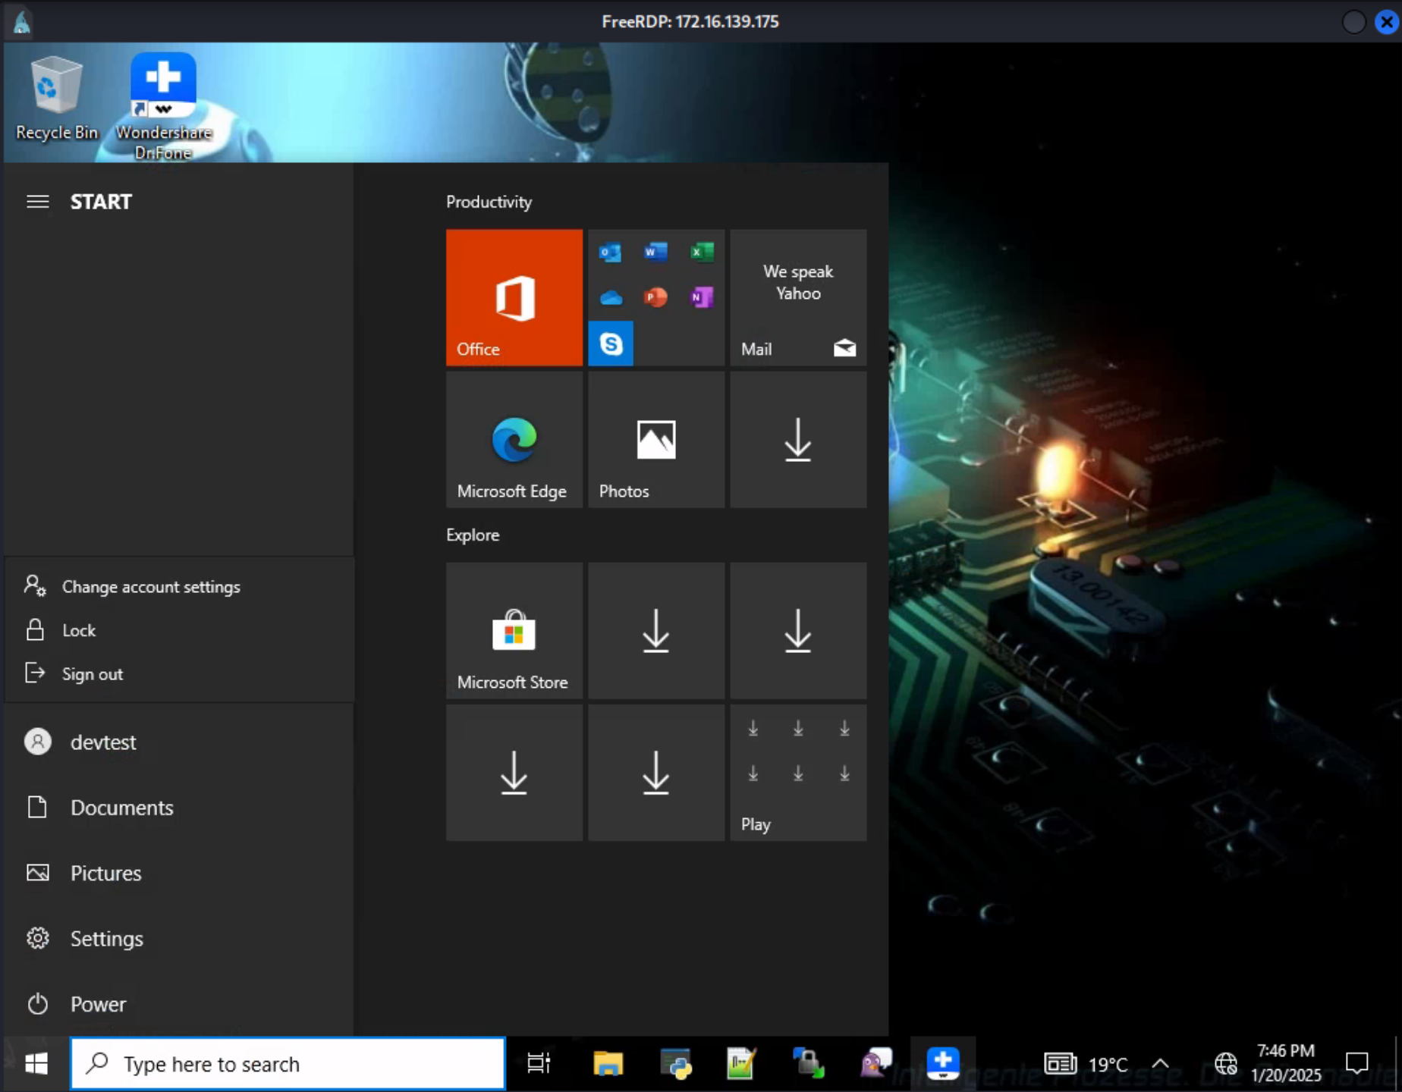Open the Play folder tile
The image size is (1402, 1092).
click(x=798, y=773)
